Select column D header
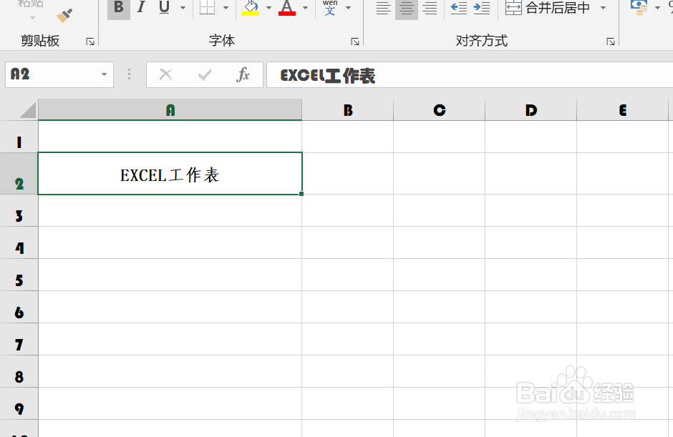 (x=531, y=110)
